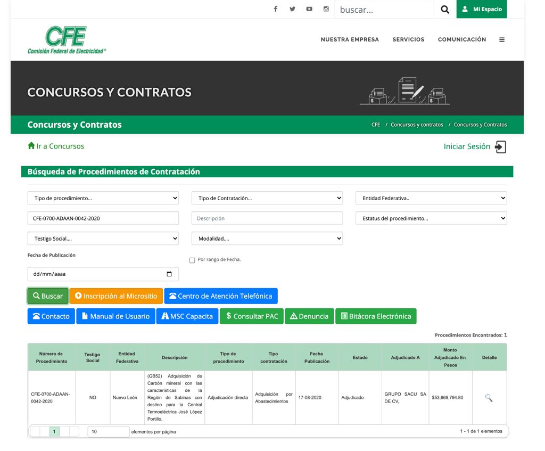Viewport: 545px width, 451px height.
Task: Go to page 1 in pagination
Action: click(54, 431)
